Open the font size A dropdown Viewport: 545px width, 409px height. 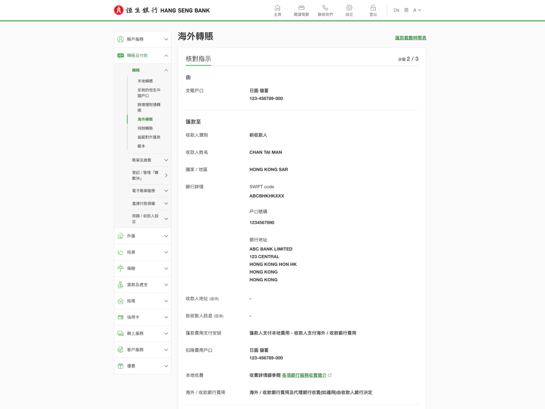click(x=417, y=10)
